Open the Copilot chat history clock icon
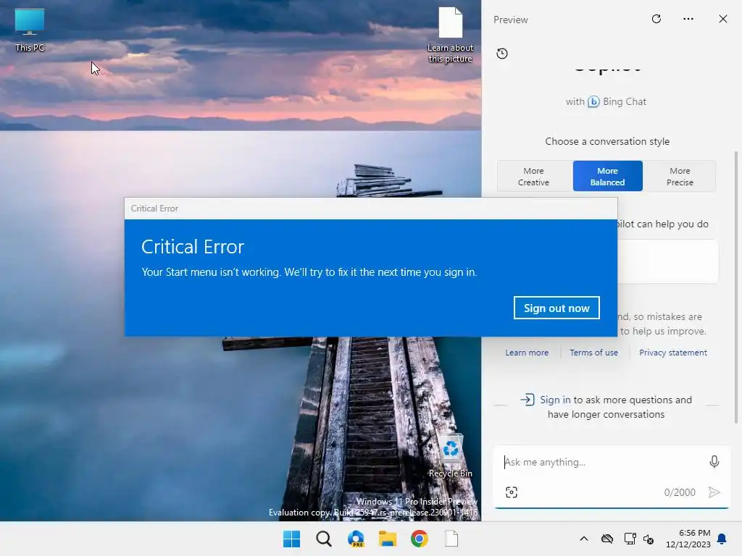This screenshot has height=556, width=742. (x=502, y=54)
